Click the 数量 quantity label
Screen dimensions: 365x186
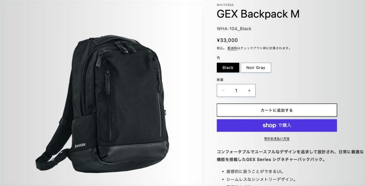(220, 79)
